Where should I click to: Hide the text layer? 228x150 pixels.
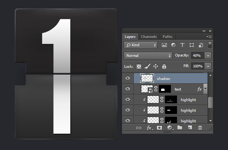tap(128, 89)
